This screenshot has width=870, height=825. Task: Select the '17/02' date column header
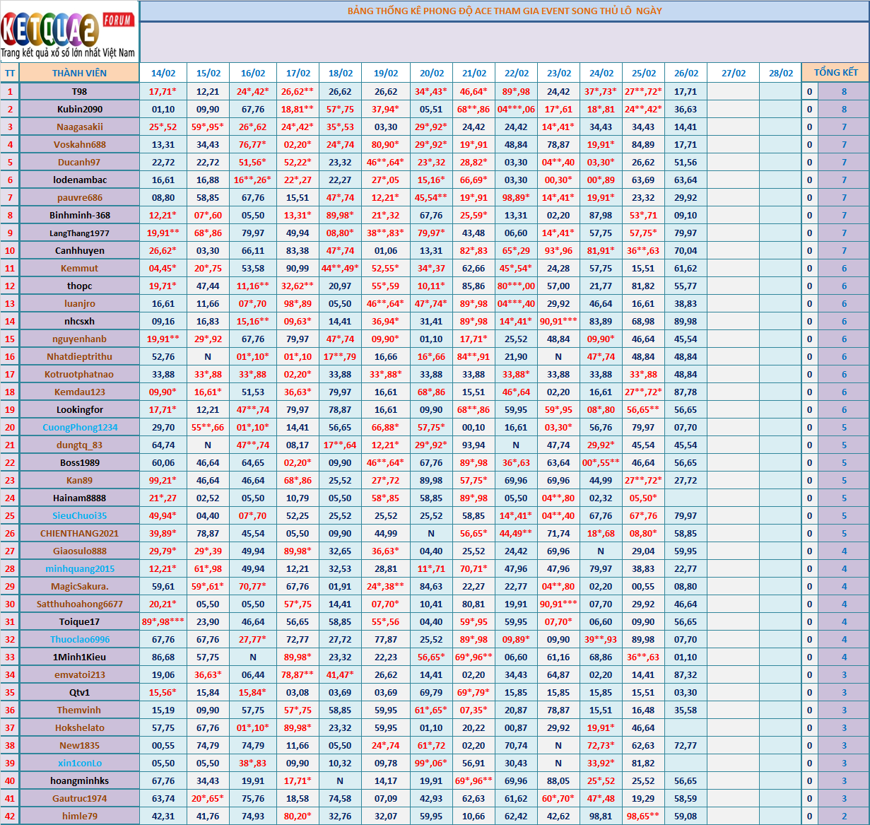[x=298, y=73]
